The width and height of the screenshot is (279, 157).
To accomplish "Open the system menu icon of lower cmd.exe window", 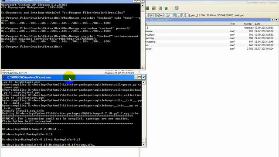I will pos(4,77).
